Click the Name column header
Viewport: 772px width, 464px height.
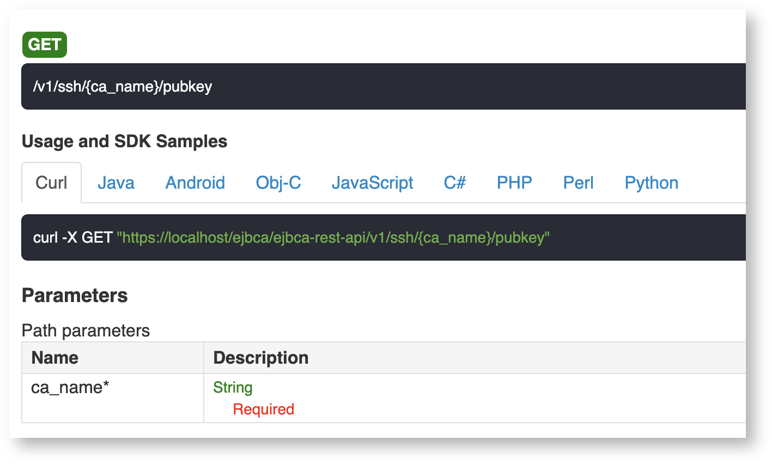point(55,358)
